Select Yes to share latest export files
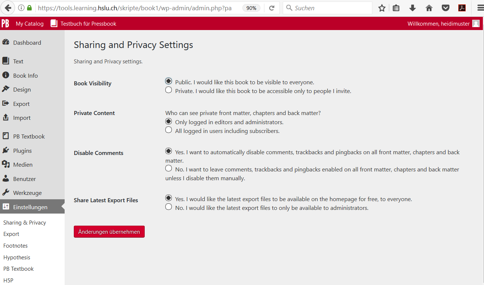Screen dimensions: 484x285 coord(169,198)
